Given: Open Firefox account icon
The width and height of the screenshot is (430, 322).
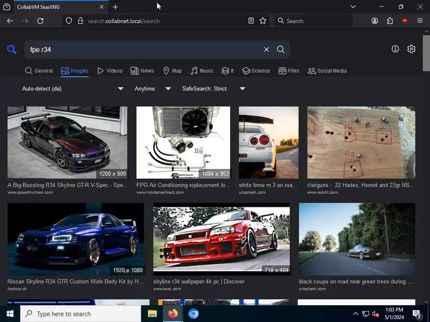Looking at the screenshot, I should click(375, 21).
